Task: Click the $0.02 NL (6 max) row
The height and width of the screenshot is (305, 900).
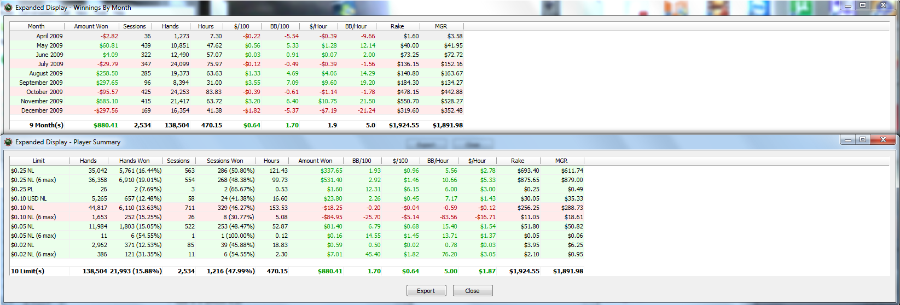Action: click(x=297, y=254)
